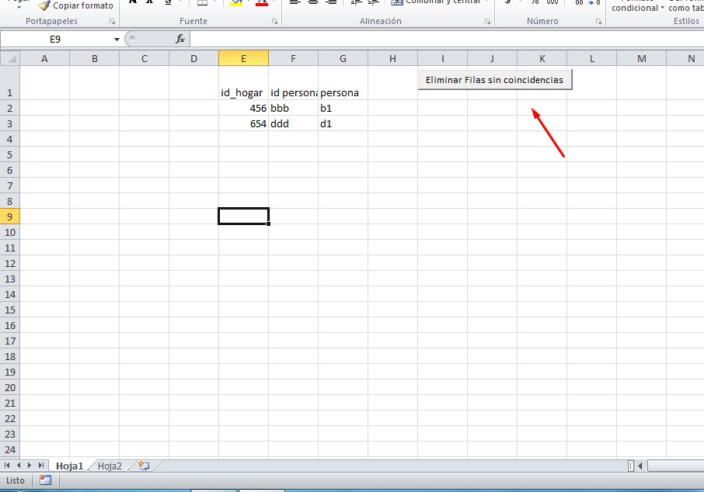
Task: Switch to the Hoja1 sheet tab
Action: pyautogui.click(x=70, y=466)
